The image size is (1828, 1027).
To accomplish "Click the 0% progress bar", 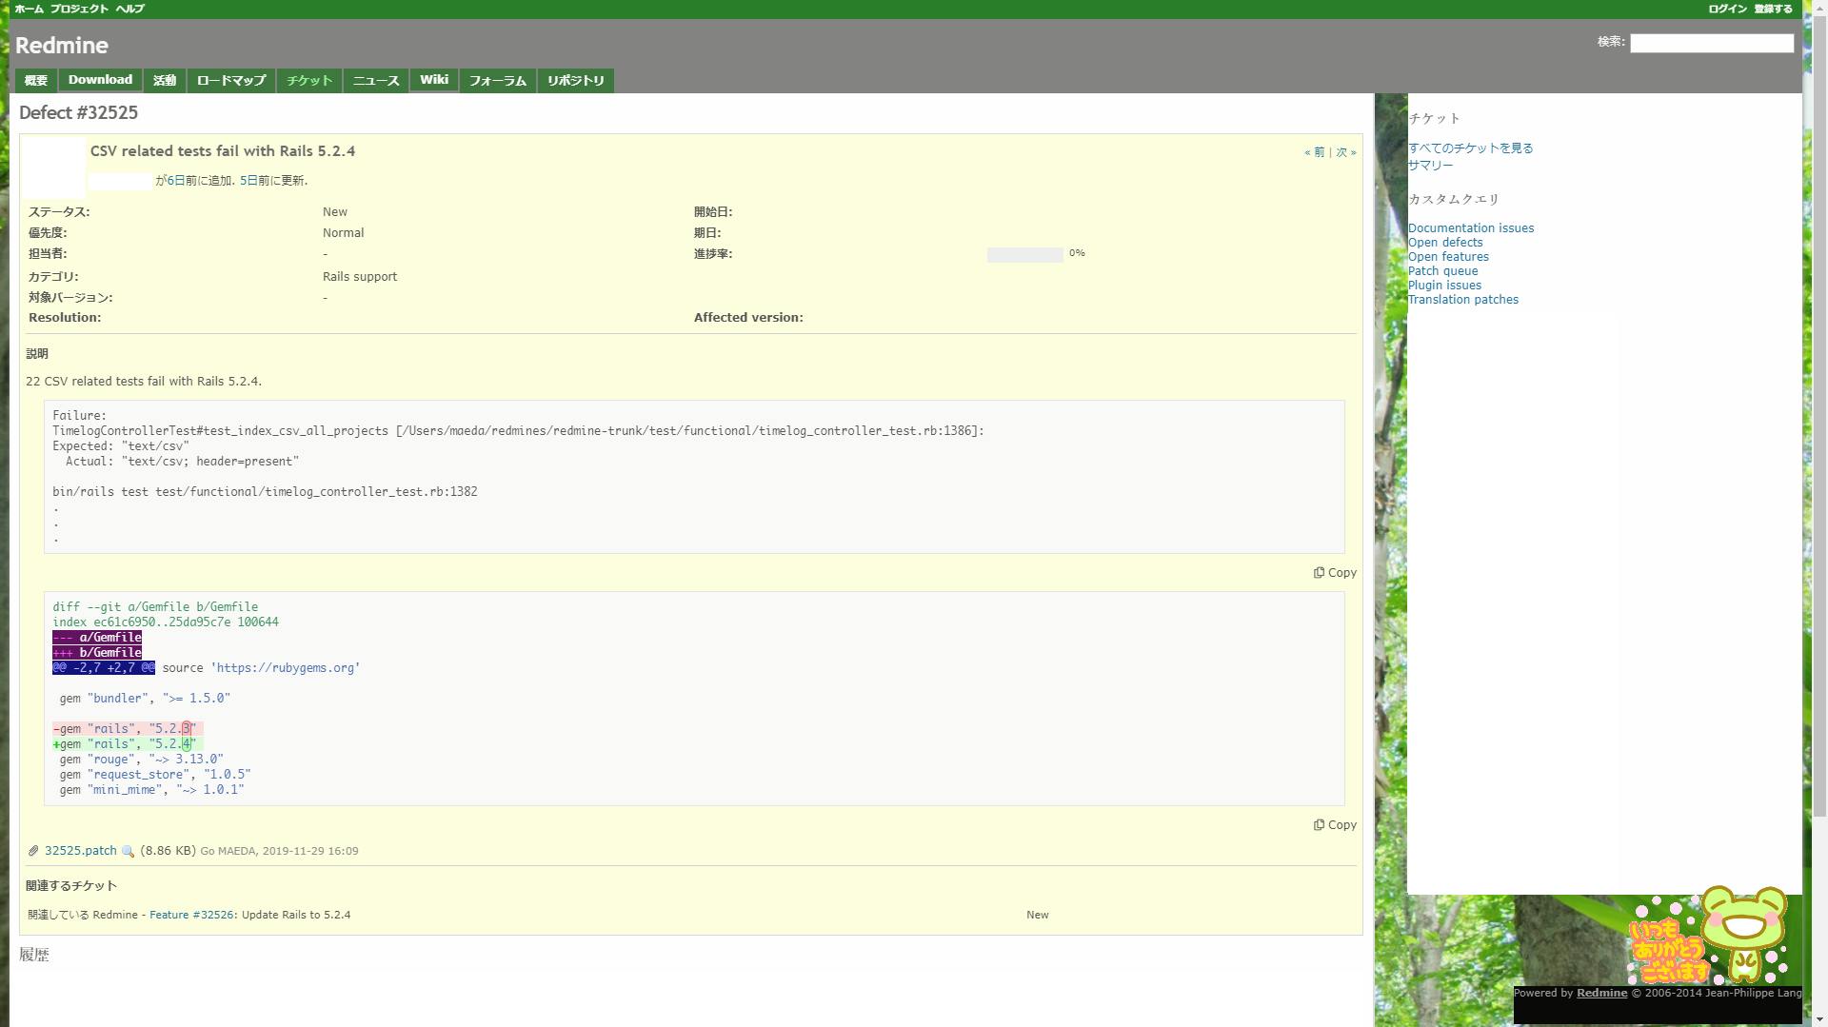I will click(x=1024, y=253).
